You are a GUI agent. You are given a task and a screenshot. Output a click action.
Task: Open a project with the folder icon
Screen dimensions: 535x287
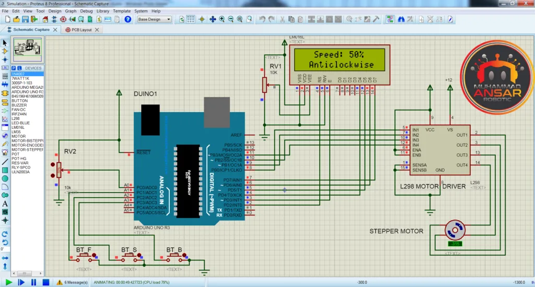pos(16,19)
